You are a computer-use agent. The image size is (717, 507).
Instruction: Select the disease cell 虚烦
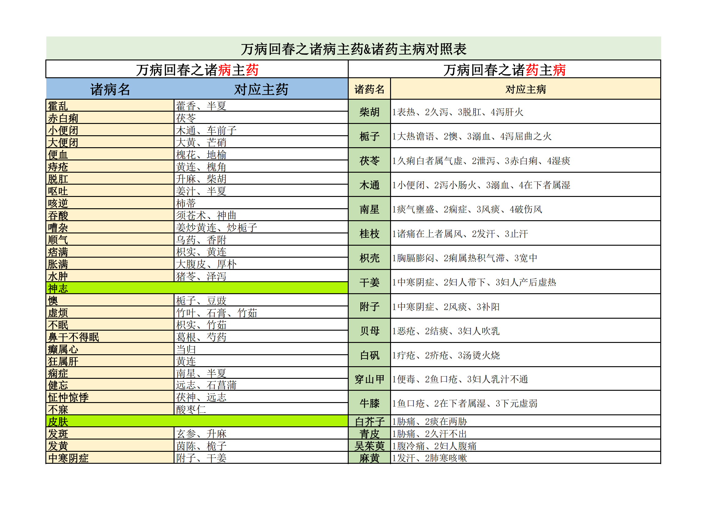(110, 312)
